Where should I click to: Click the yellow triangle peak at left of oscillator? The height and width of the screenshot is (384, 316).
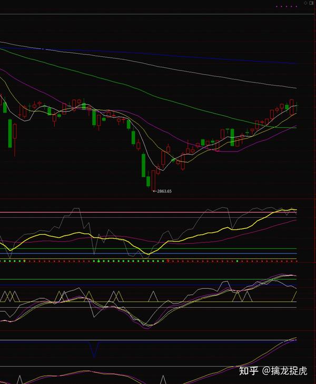coord(6,291)
